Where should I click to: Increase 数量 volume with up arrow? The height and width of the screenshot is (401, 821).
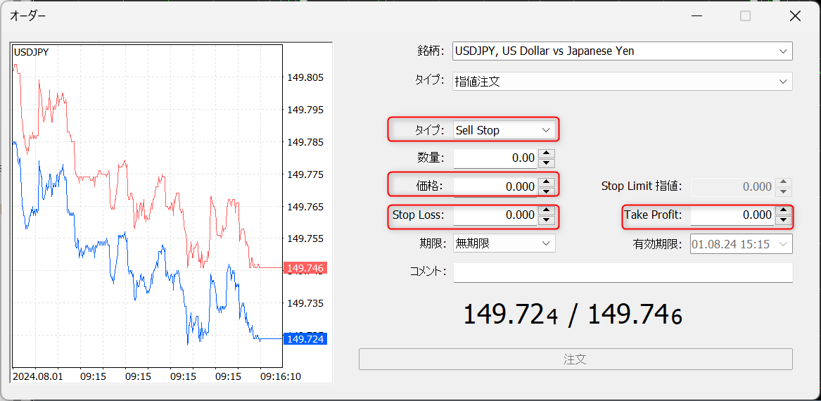[547, 153]
